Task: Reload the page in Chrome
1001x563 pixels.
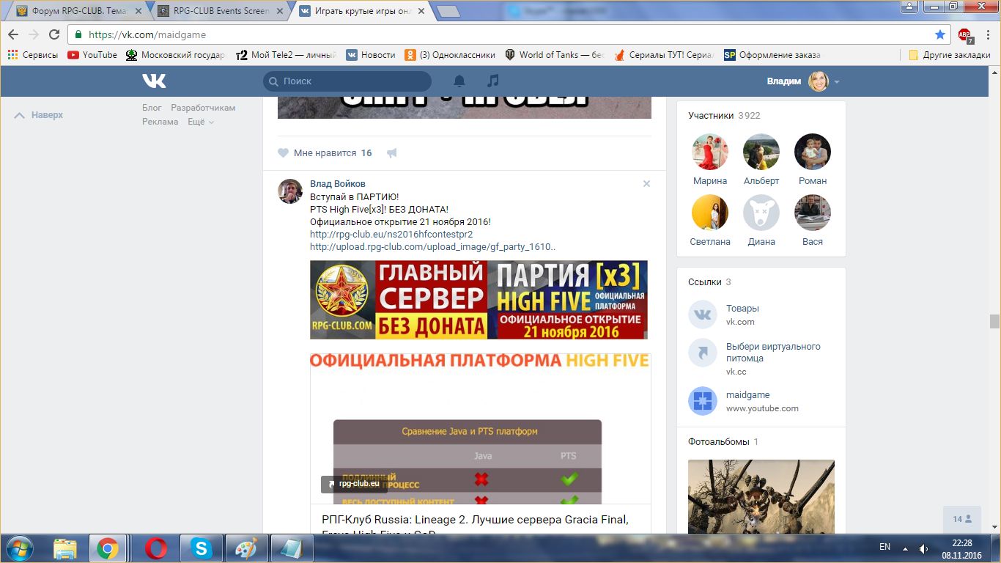Action: pyautogui.click(x=54, y=34)
